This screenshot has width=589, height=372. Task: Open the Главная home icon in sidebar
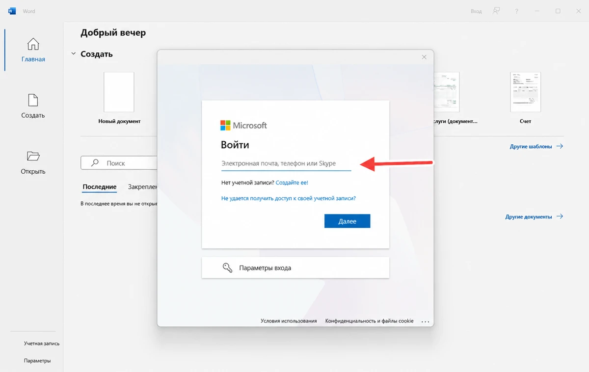pos(33,44)
